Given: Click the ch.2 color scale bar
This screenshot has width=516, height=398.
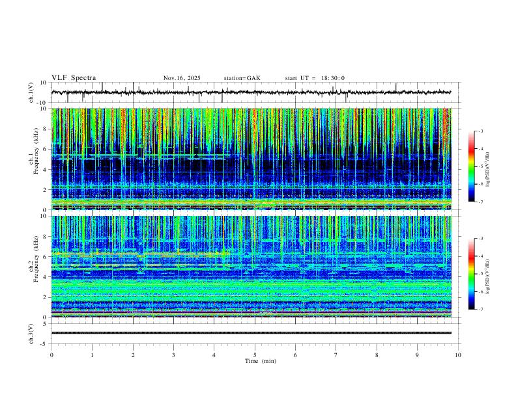Looking at the screenshot, I should [471, 274].
